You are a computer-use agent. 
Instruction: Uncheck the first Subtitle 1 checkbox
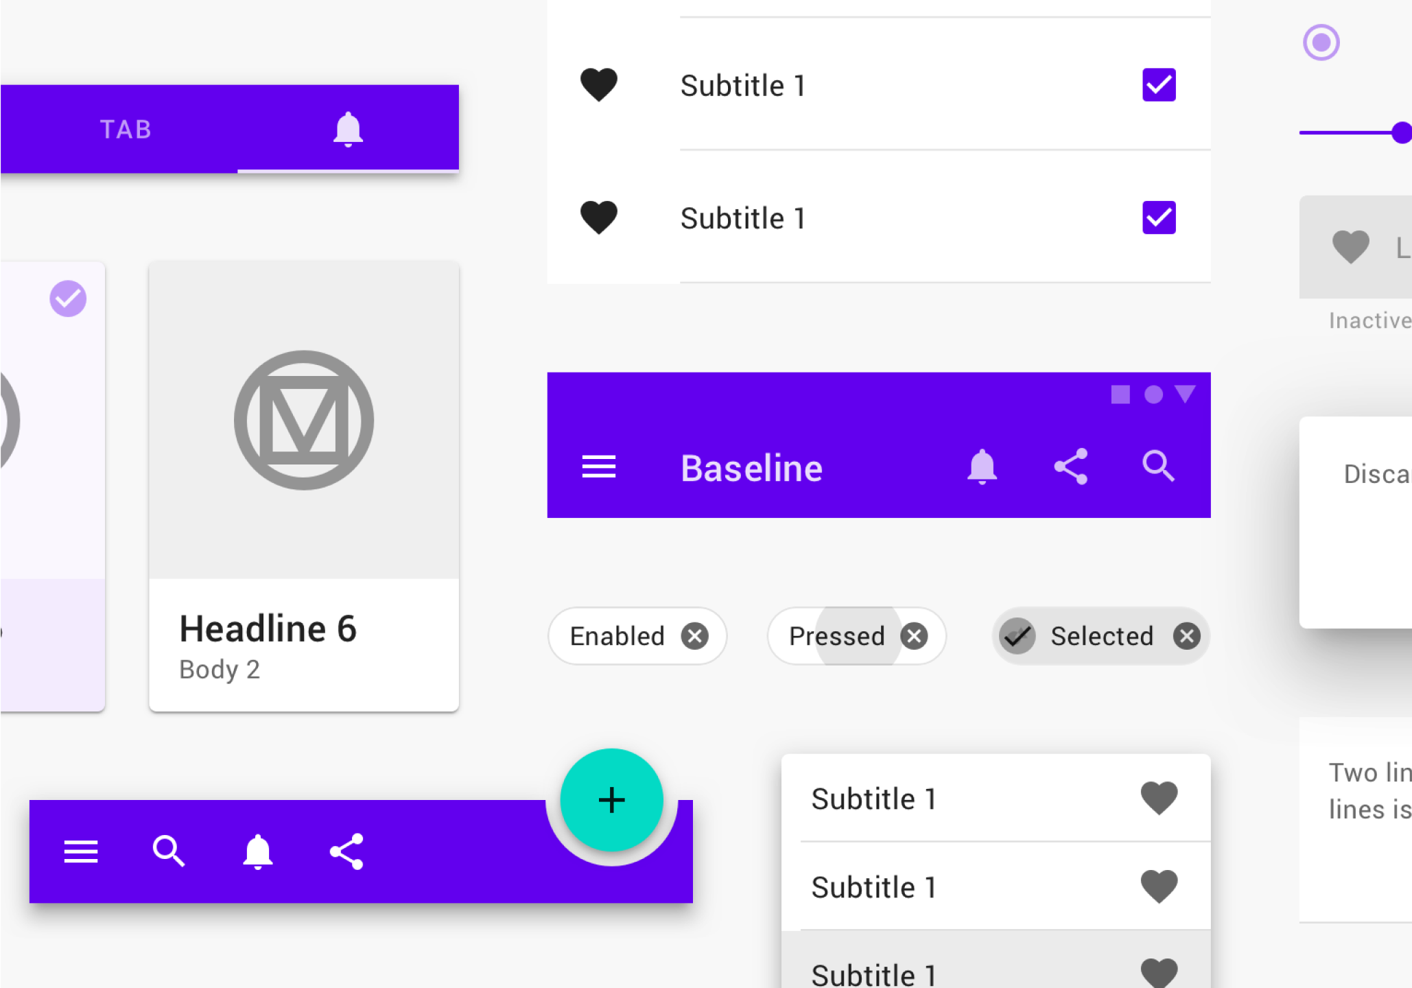[x=1159, y=85]
